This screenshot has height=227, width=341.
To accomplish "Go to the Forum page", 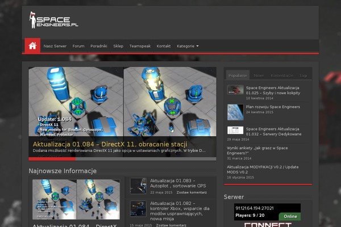I will [x=78, y=46].
